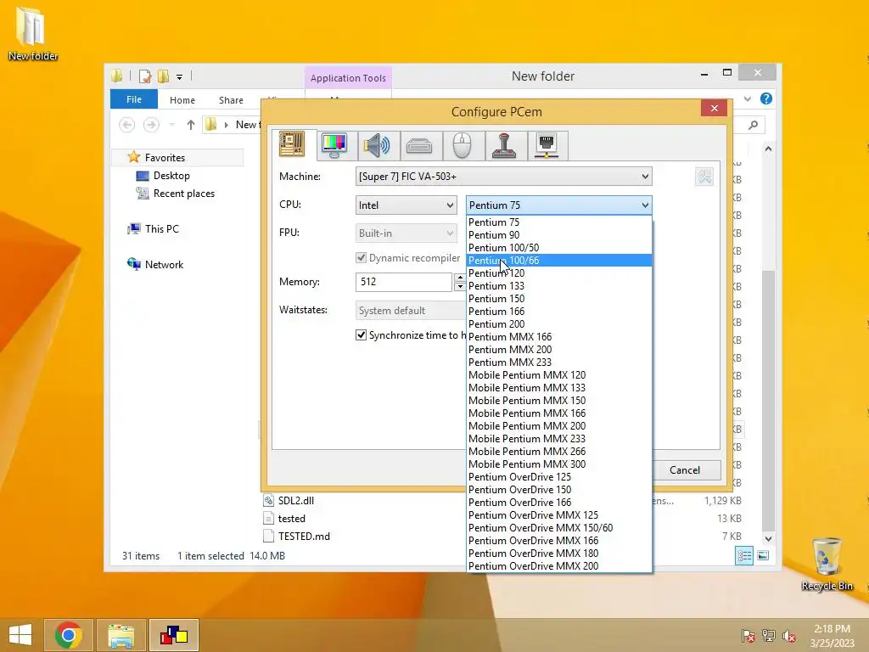Screen dimensions: 869x652
Task: Open the Waitstates System default dropdown
Action: click(411, 311)
